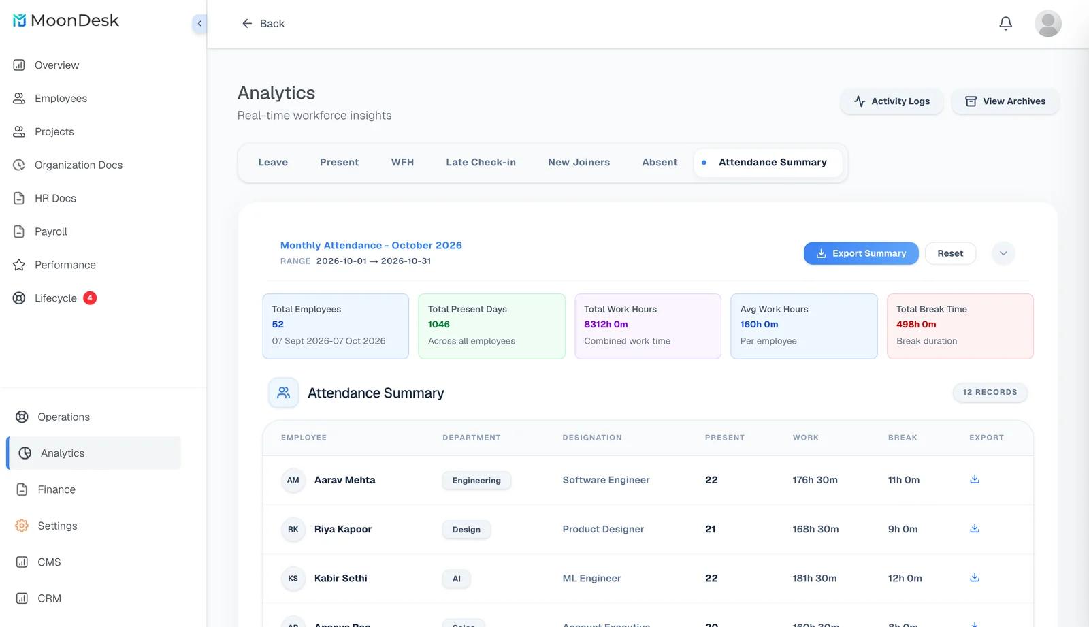
Task: Switch to the Late Check-in tab
Action: coord(481,163)
